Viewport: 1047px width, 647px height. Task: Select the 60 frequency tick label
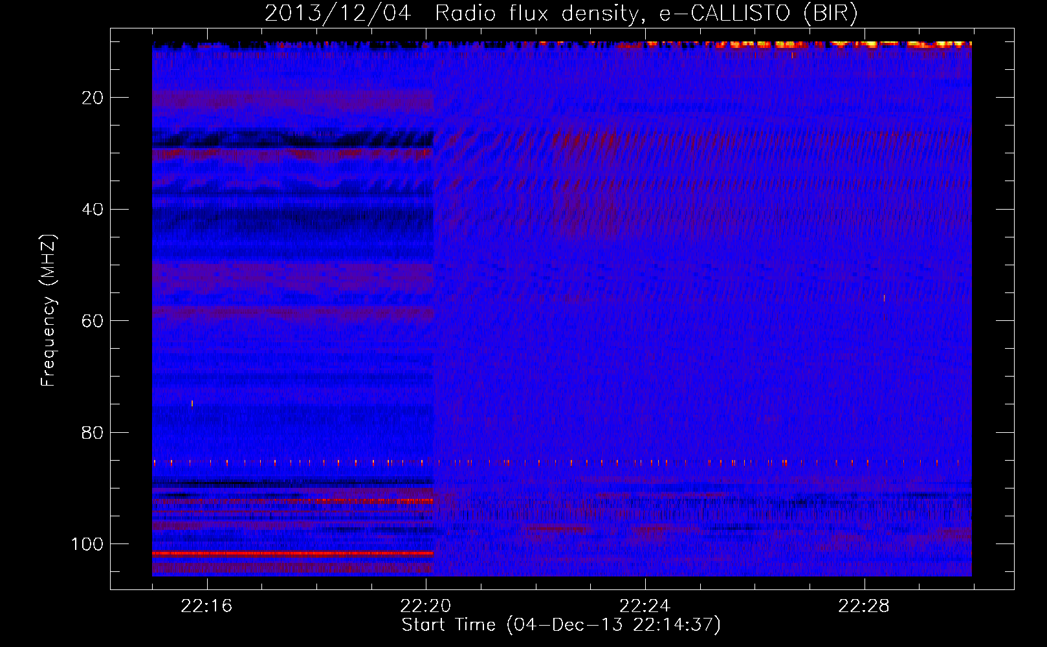[93, 321]
